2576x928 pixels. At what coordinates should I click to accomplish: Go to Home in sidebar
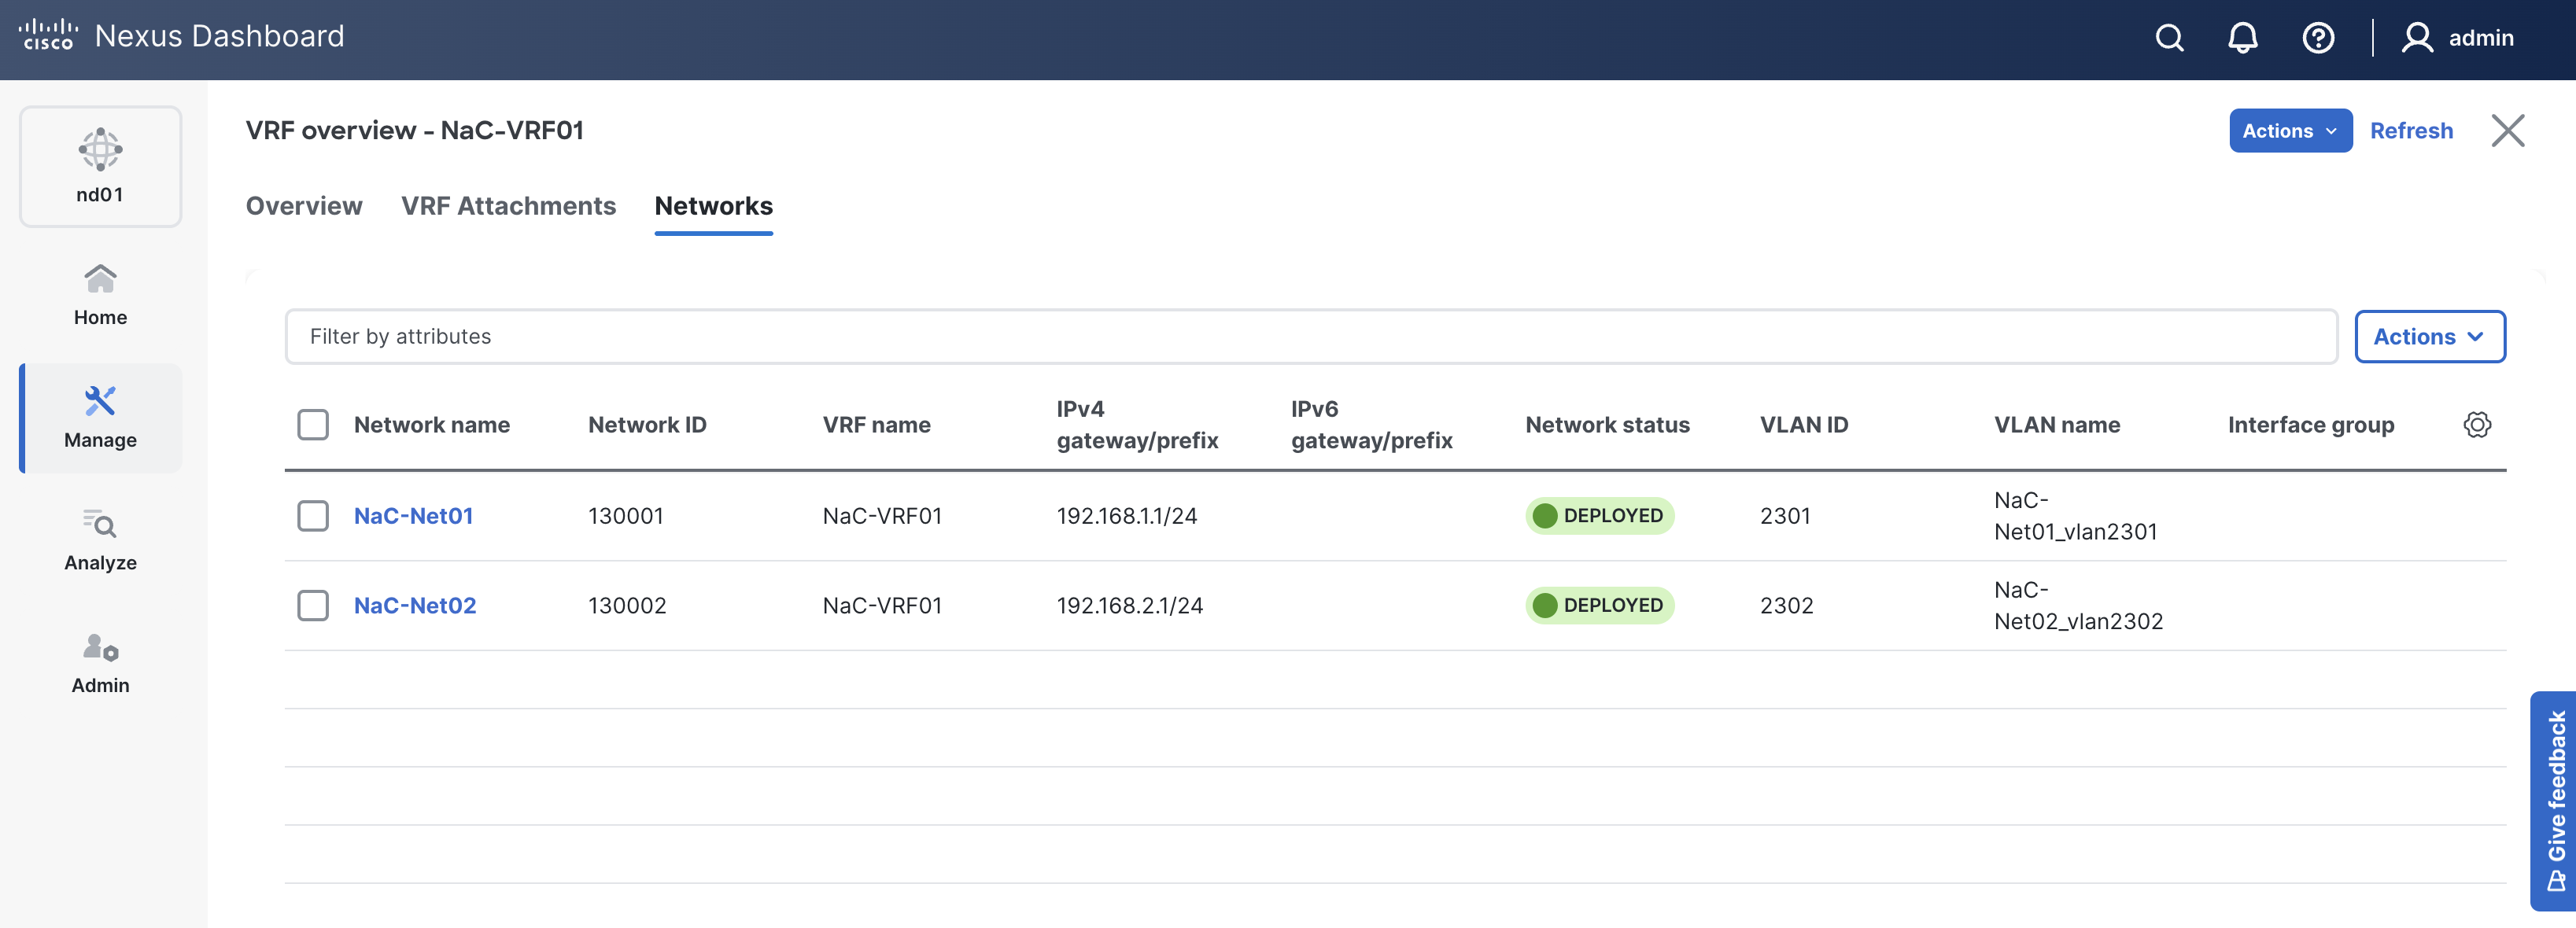point(100,294)
